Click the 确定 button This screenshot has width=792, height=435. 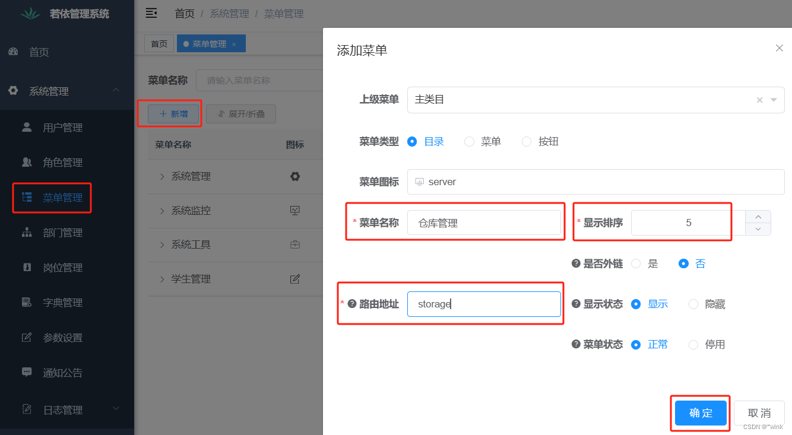click(701, 413)
